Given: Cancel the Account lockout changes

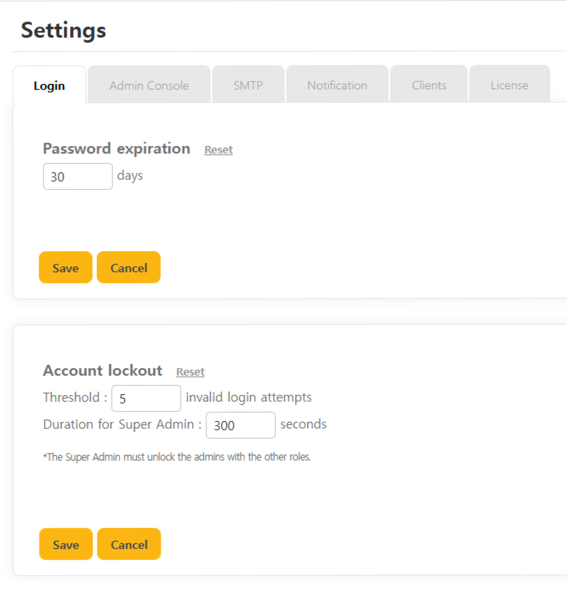Looking at the screenshot, I should [129, 544].
